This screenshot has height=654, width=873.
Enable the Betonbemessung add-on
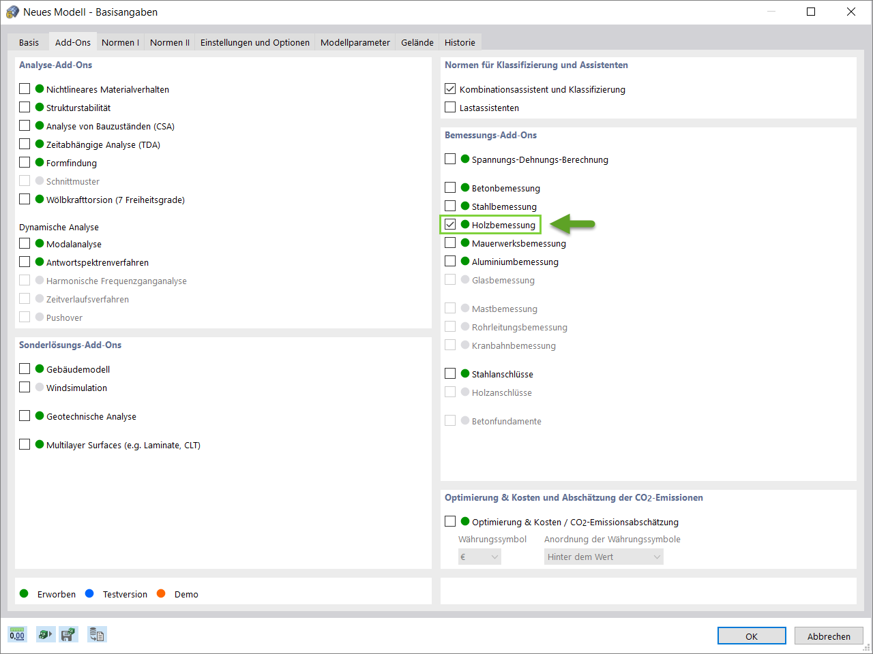[x=450, y=188]
